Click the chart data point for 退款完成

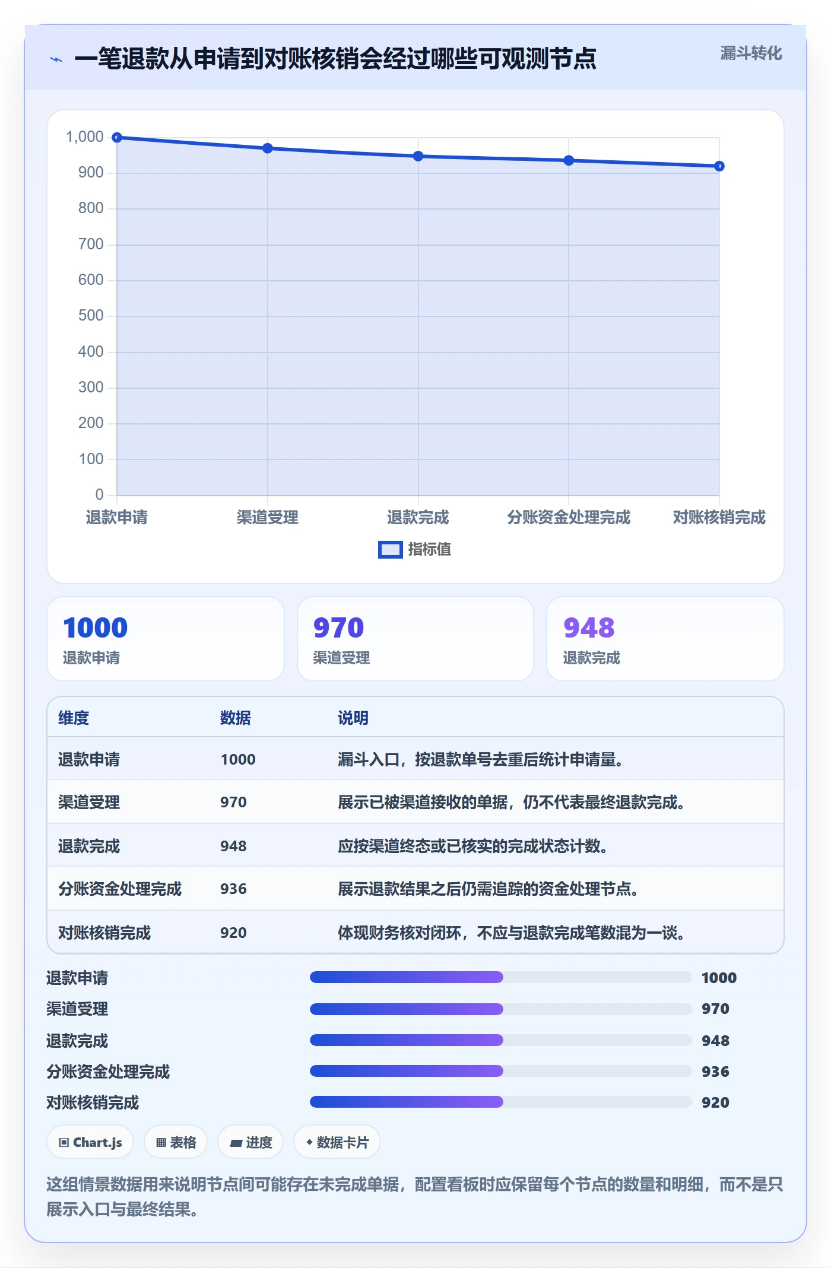pos(418,156)
